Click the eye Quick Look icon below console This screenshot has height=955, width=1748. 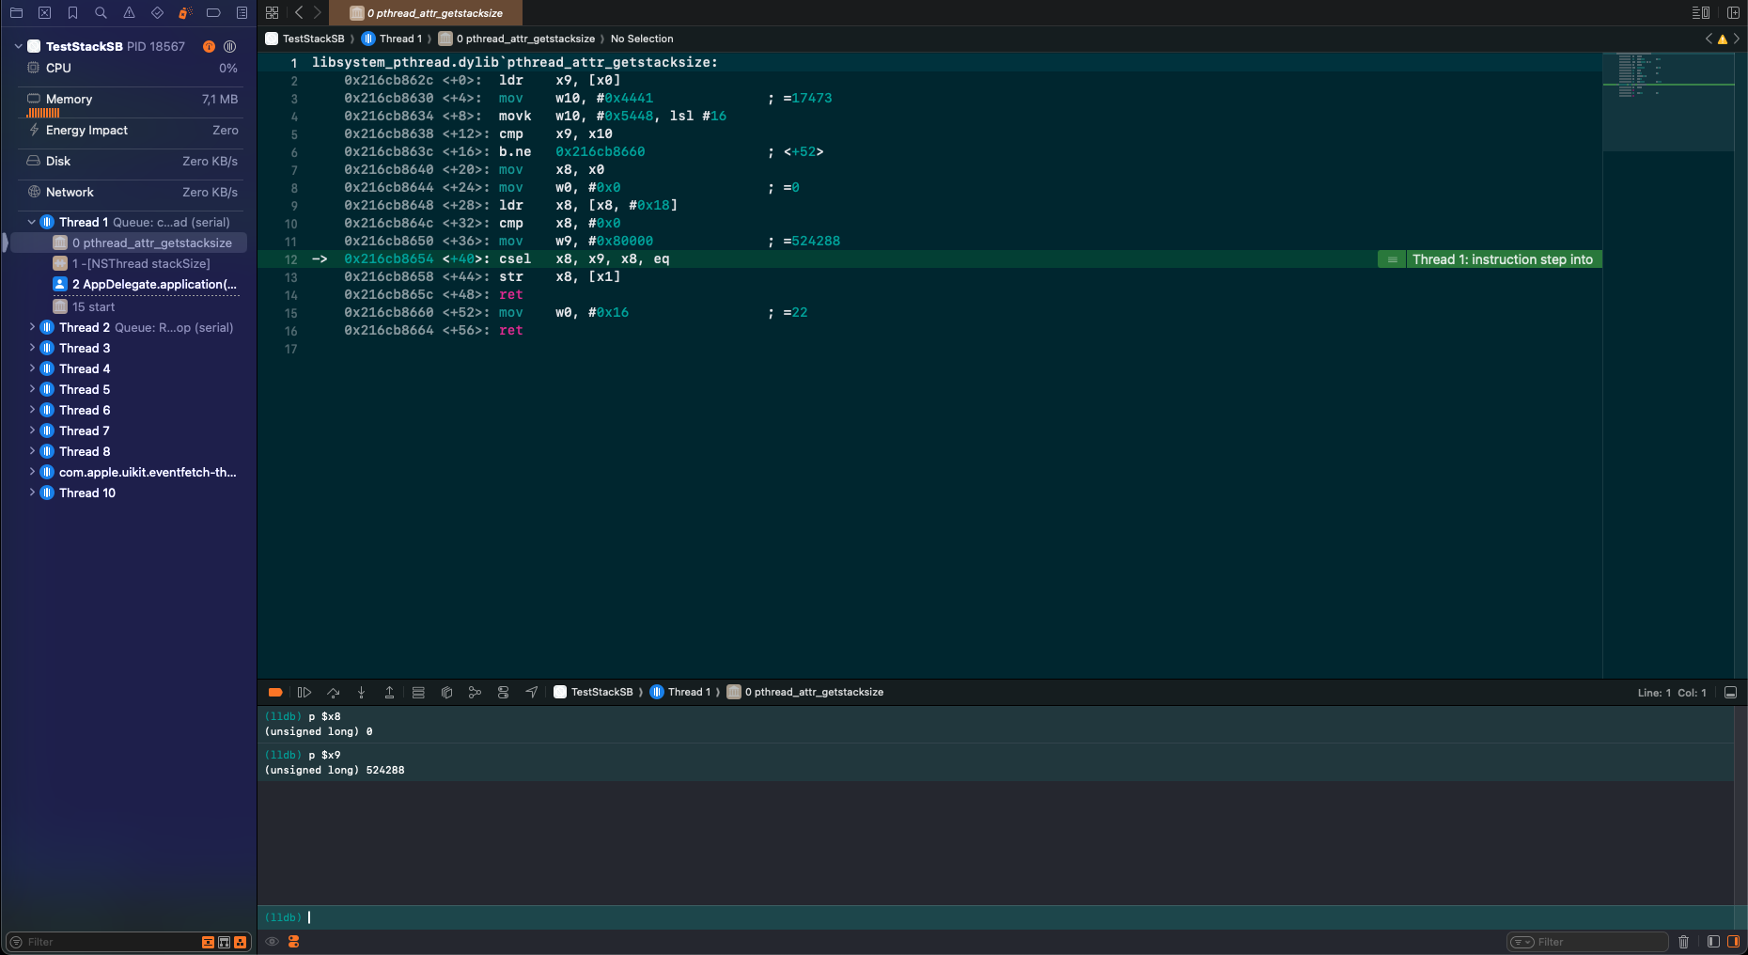272,941
